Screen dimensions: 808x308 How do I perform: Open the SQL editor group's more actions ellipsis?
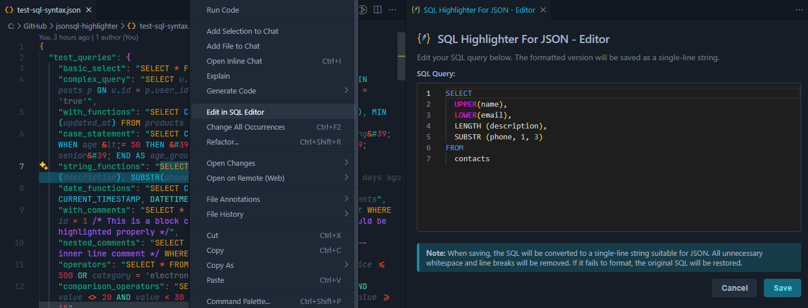point(799,10)
